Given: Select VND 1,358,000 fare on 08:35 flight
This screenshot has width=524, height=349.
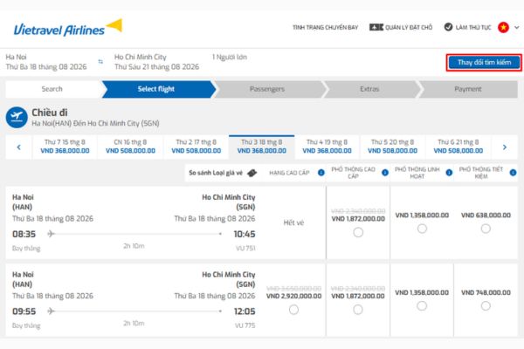Looking at the screenshot, I should click(422, 229).
